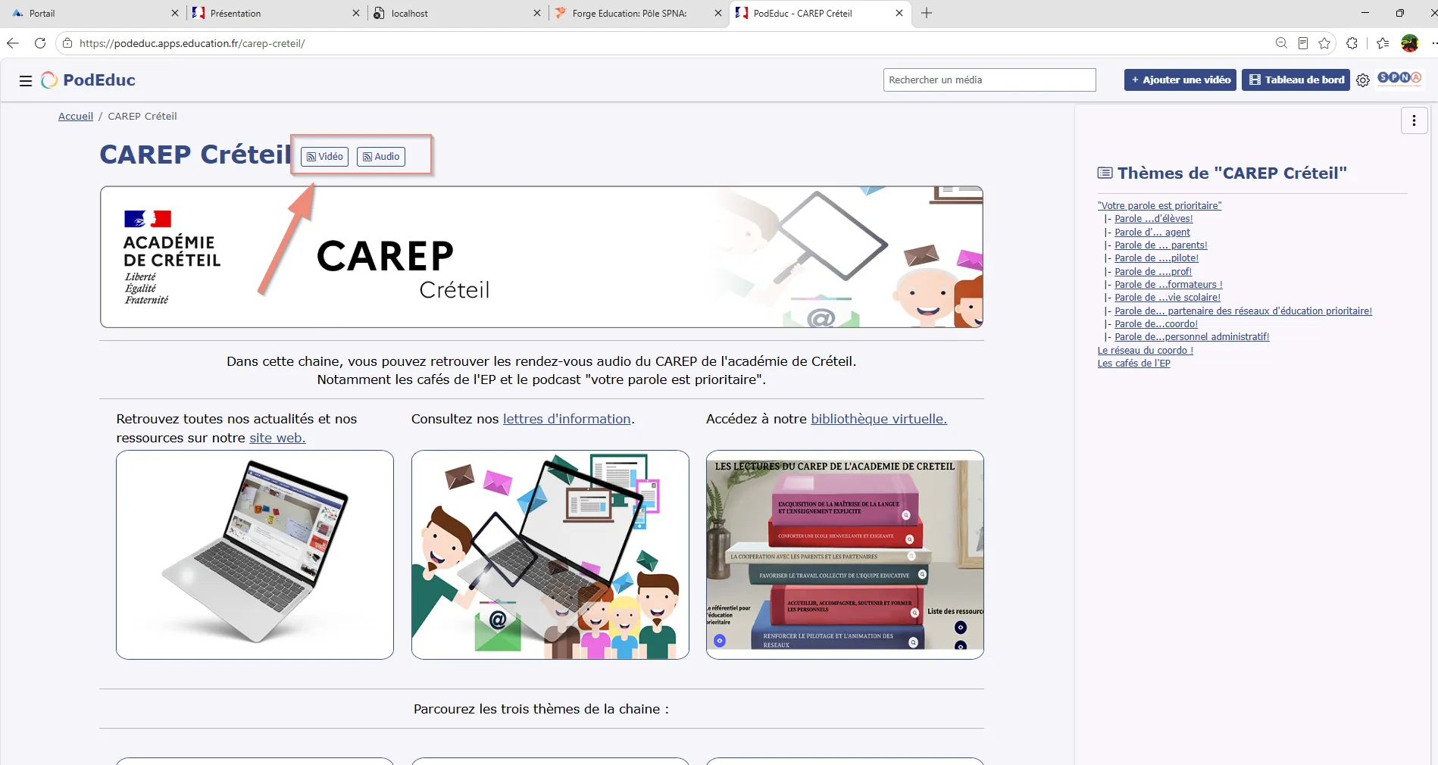Open the Tableau de bord

point(1296,80)
